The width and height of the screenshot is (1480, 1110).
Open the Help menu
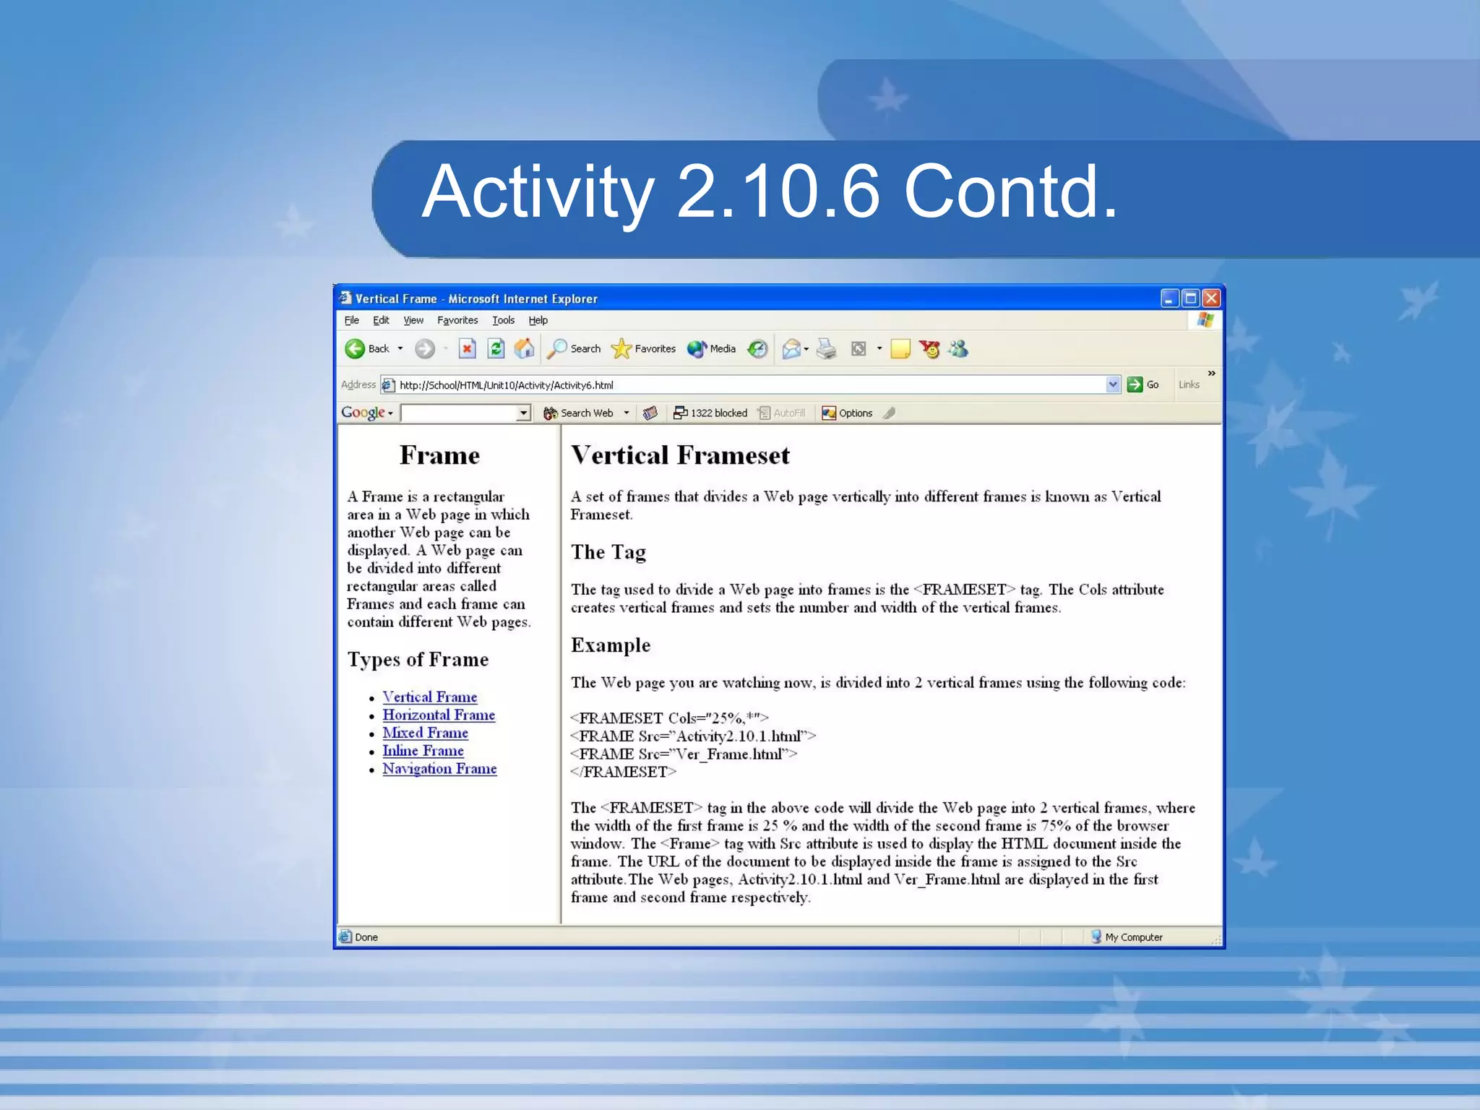point(538,320)
